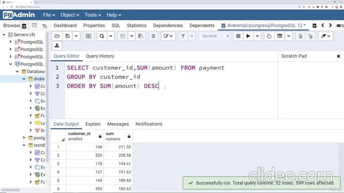Collapse the dvdrental database node
This screenshot has height=193, width=344.
pos(24,79)
